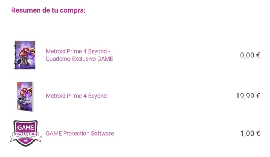The width and height of the screenshot is (270, 157).
Task: Click the spiral binding of the notebook image
Action: pos(15,55)
